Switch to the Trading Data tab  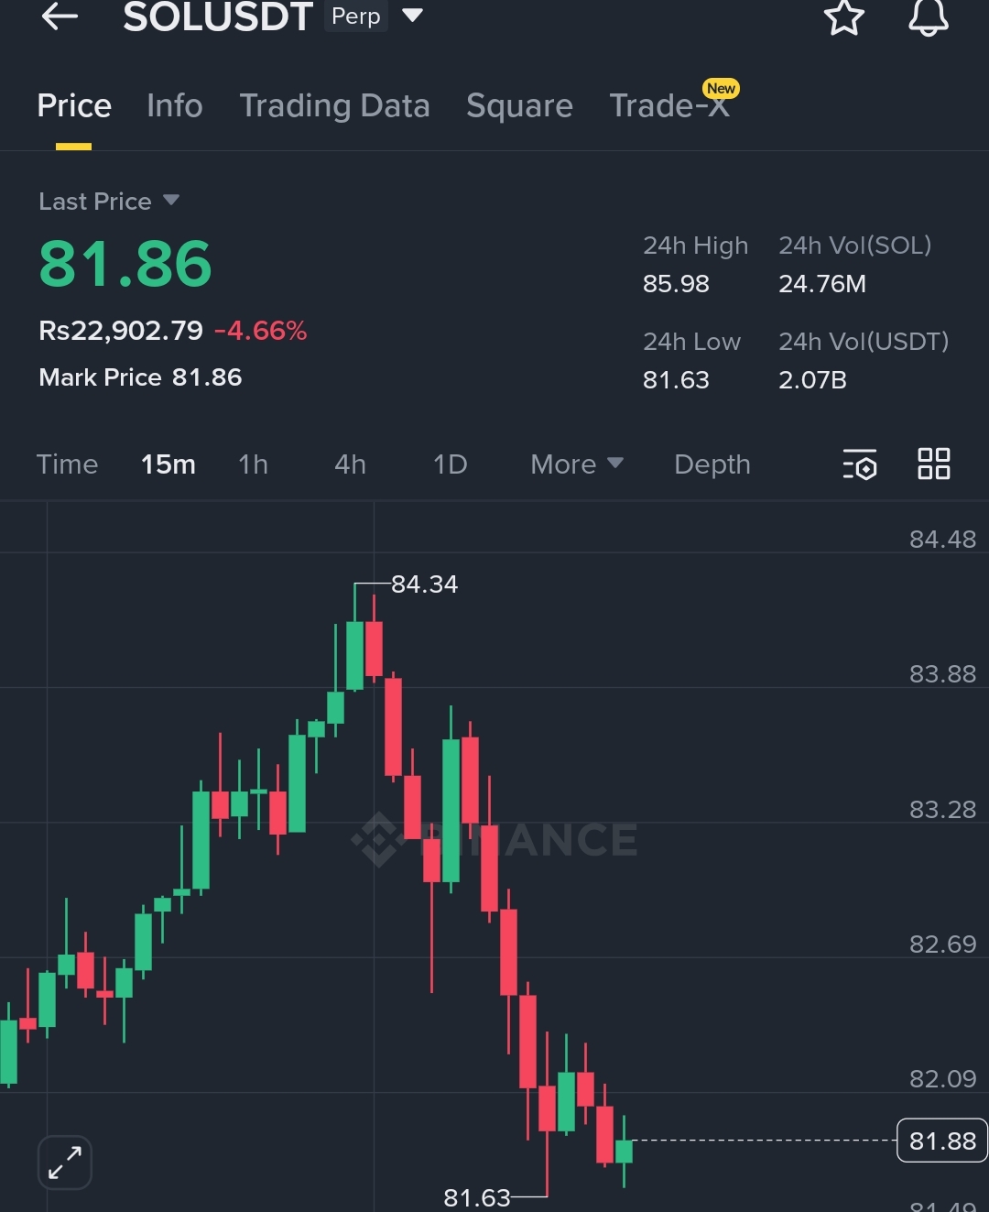pyautogui.click(x=334, y=106)
